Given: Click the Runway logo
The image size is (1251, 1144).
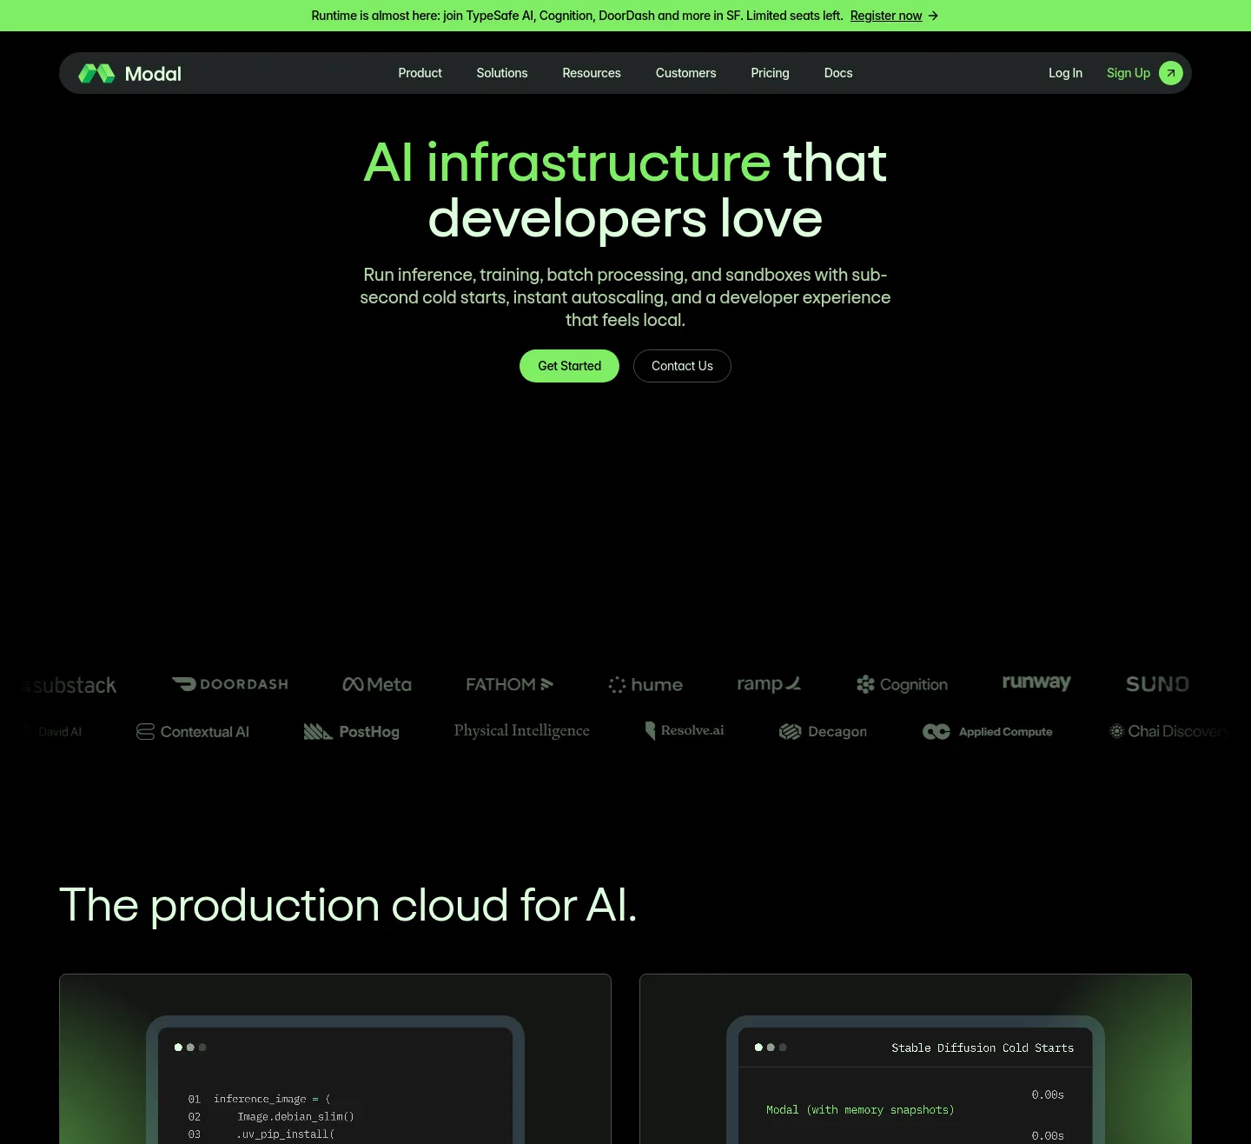Looking at the screenshot, I should pos(1036,682).
